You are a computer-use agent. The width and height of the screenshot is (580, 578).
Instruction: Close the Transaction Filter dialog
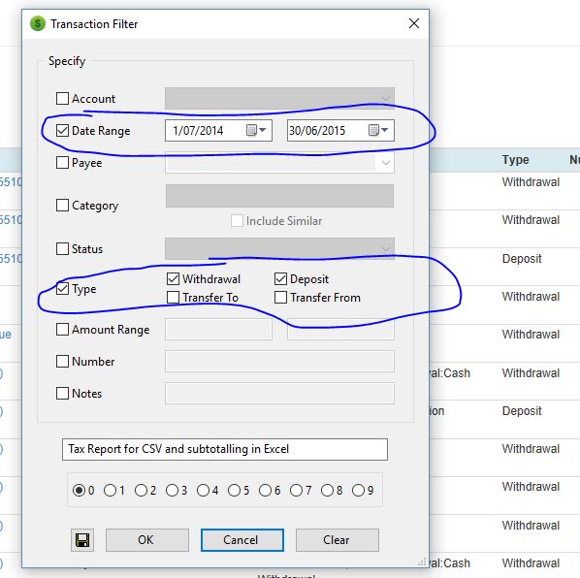[414, 23]
